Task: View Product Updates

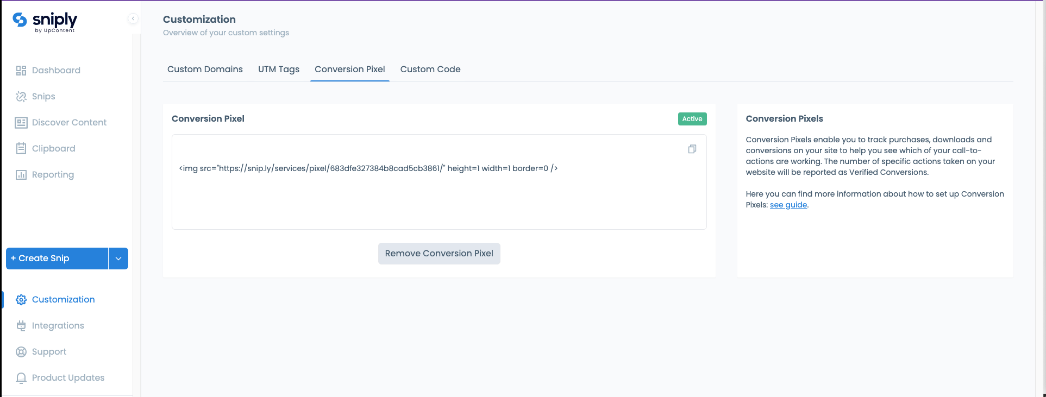Action: pos(68,377)
